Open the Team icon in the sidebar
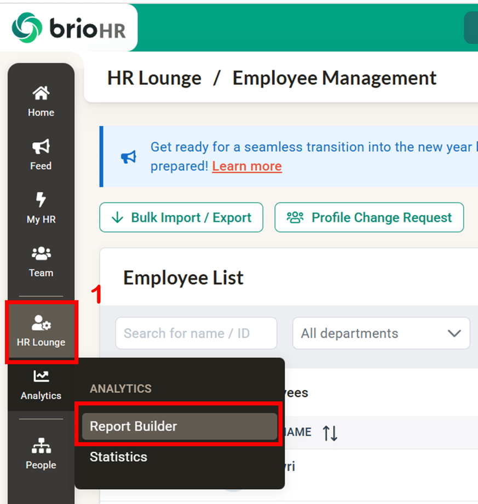 coord(41,253)
